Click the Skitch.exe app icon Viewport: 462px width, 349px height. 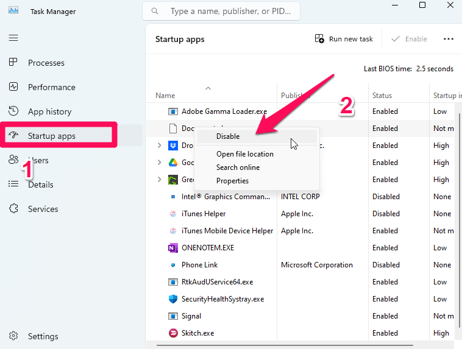(x=172, y=333)
